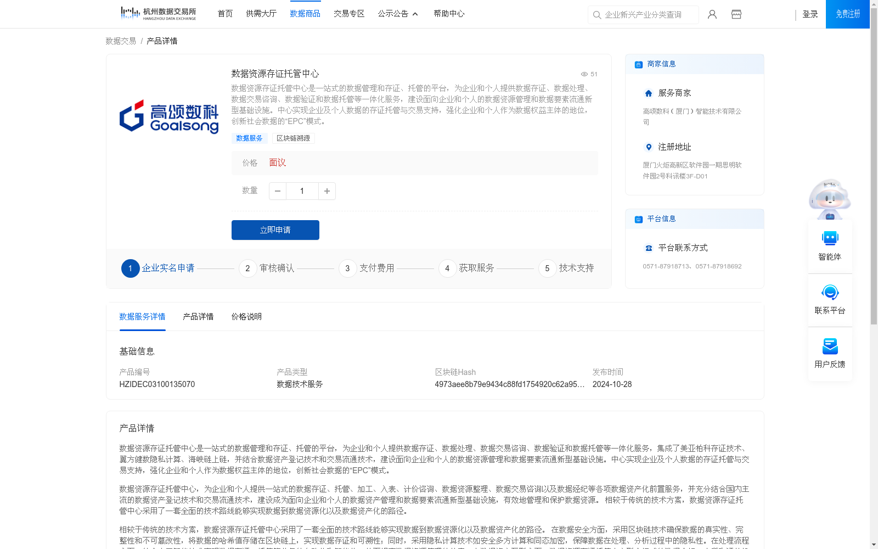This screenshot has width=878, height=549.
Task: Click the 基础信息 section heading
Action: coord(137,351)
